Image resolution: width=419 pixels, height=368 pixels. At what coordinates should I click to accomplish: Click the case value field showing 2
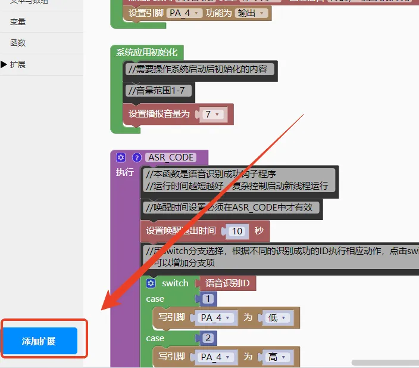(x=208, y=338)
